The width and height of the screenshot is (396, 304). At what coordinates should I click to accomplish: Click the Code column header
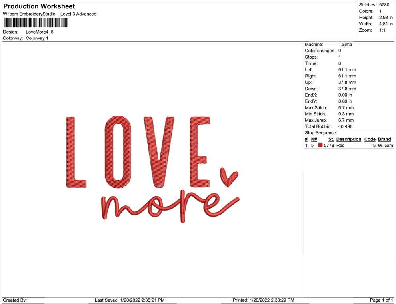click(x=370, y=139)
